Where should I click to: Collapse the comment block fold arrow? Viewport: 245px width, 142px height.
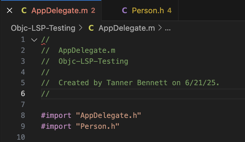34,40
